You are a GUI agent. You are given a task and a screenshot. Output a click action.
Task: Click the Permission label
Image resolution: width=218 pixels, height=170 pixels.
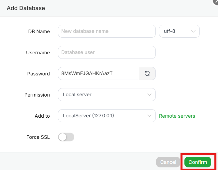37,95
